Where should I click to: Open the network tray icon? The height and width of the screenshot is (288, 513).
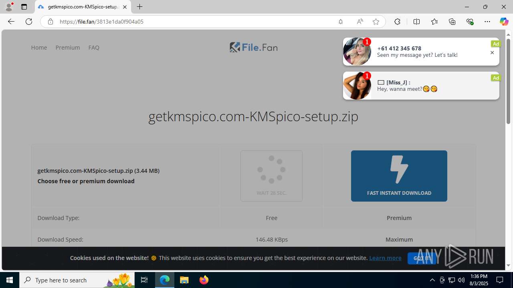[x=452, y=280]
